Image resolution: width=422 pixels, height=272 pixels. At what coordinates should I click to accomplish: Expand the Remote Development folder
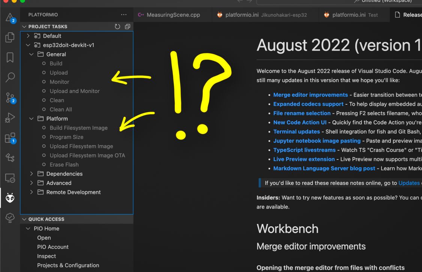click(31, 192)
